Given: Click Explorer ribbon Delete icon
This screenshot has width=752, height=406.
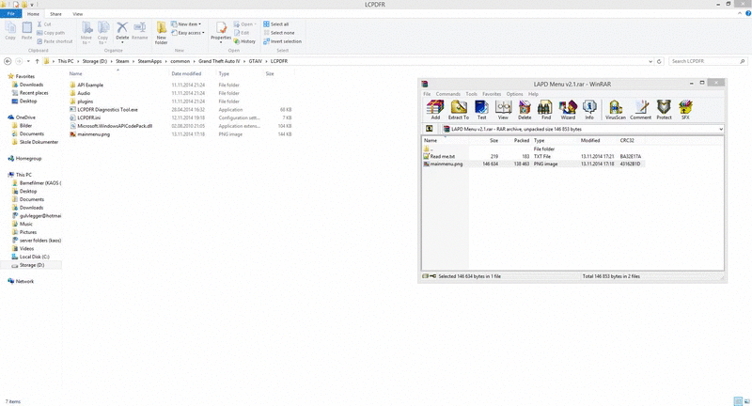Looking at the screenshot, I should (x=122, y=32).
